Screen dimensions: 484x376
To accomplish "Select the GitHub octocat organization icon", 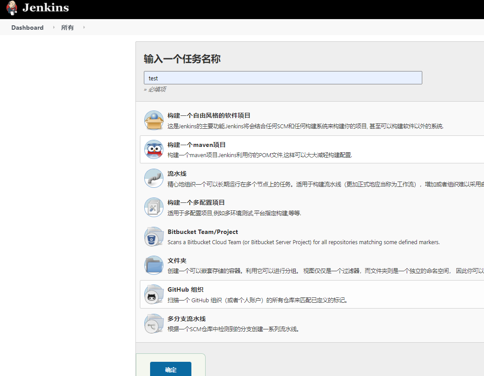I will [x=154, y=294].
